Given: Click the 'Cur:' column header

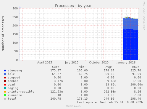Looking at the screenshot, I should coord(56,67).
